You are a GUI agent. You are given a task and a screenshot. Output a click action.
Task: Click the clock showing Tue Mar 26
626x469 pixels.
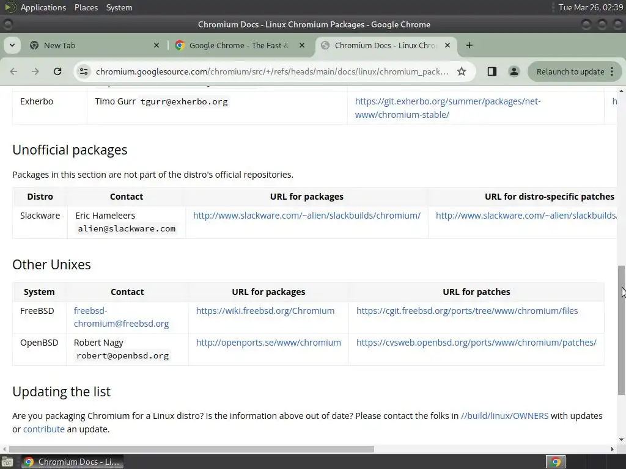click(x=591, y=7)
